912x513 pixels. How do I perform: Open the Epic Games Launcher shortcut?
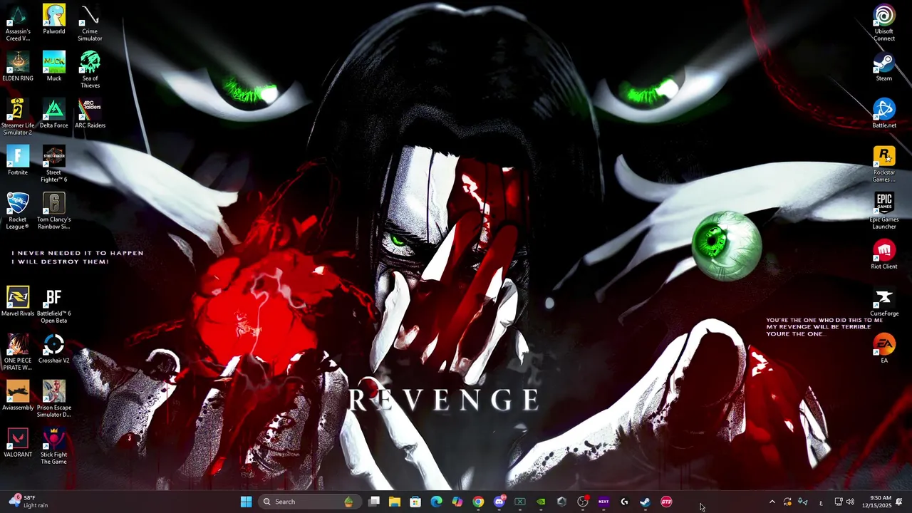click(x=884, y=211)
